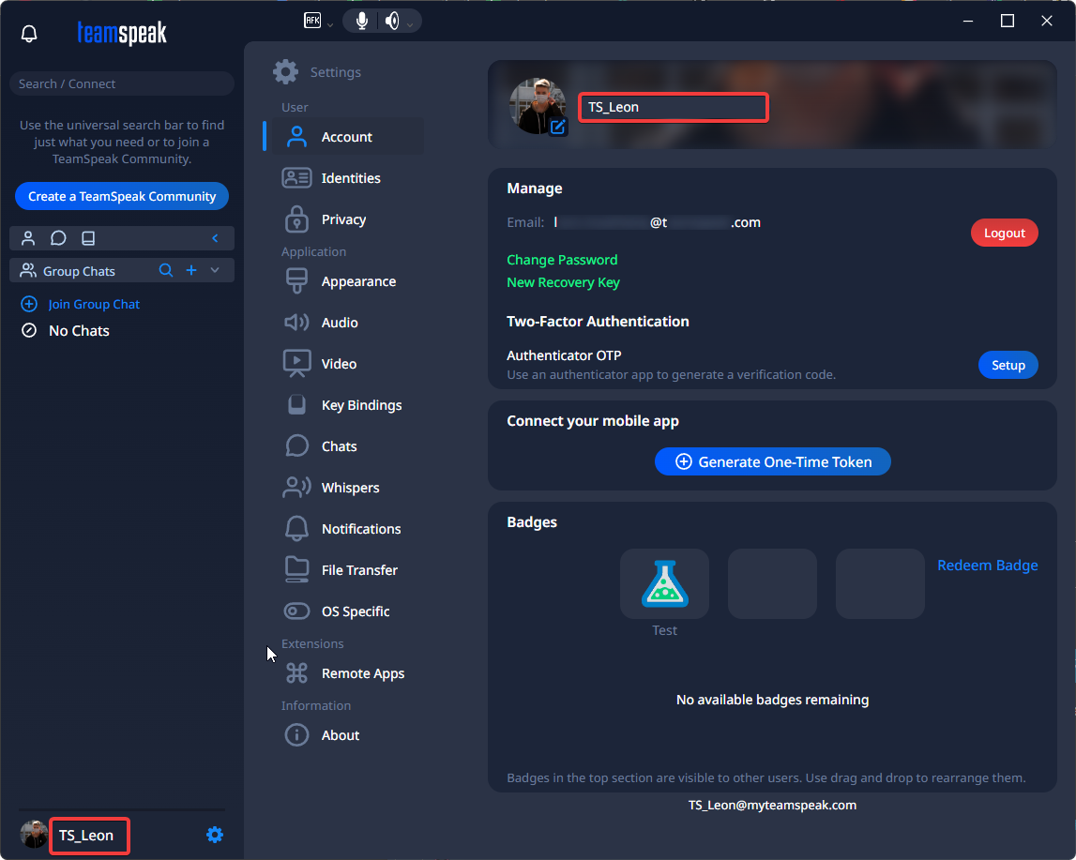The height and width of the screenshot is (860, 1076).
Task: Open the notifications bell icon
Action: (x=29, y=35)
